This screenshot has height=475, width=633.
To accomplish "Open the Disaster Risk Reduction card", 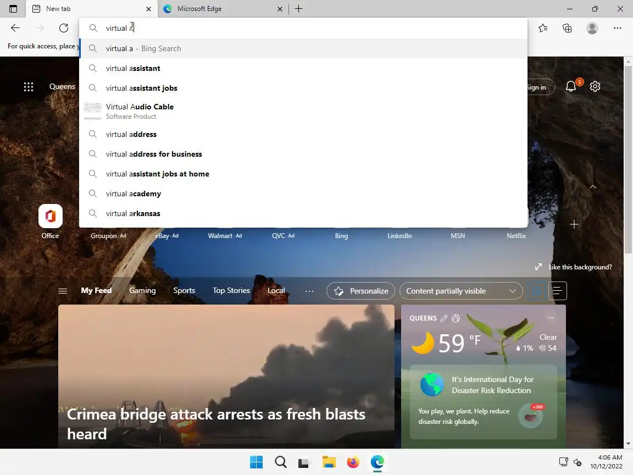I will [x=484, y=402].
